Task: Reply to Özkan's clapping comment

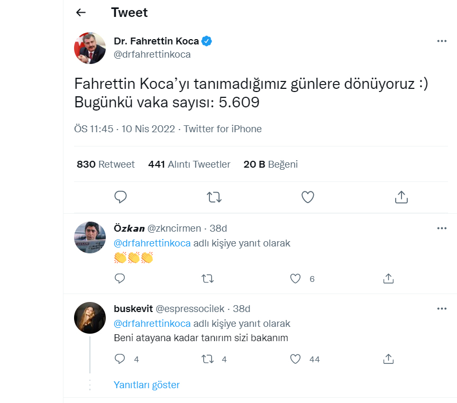Action: 120,278
